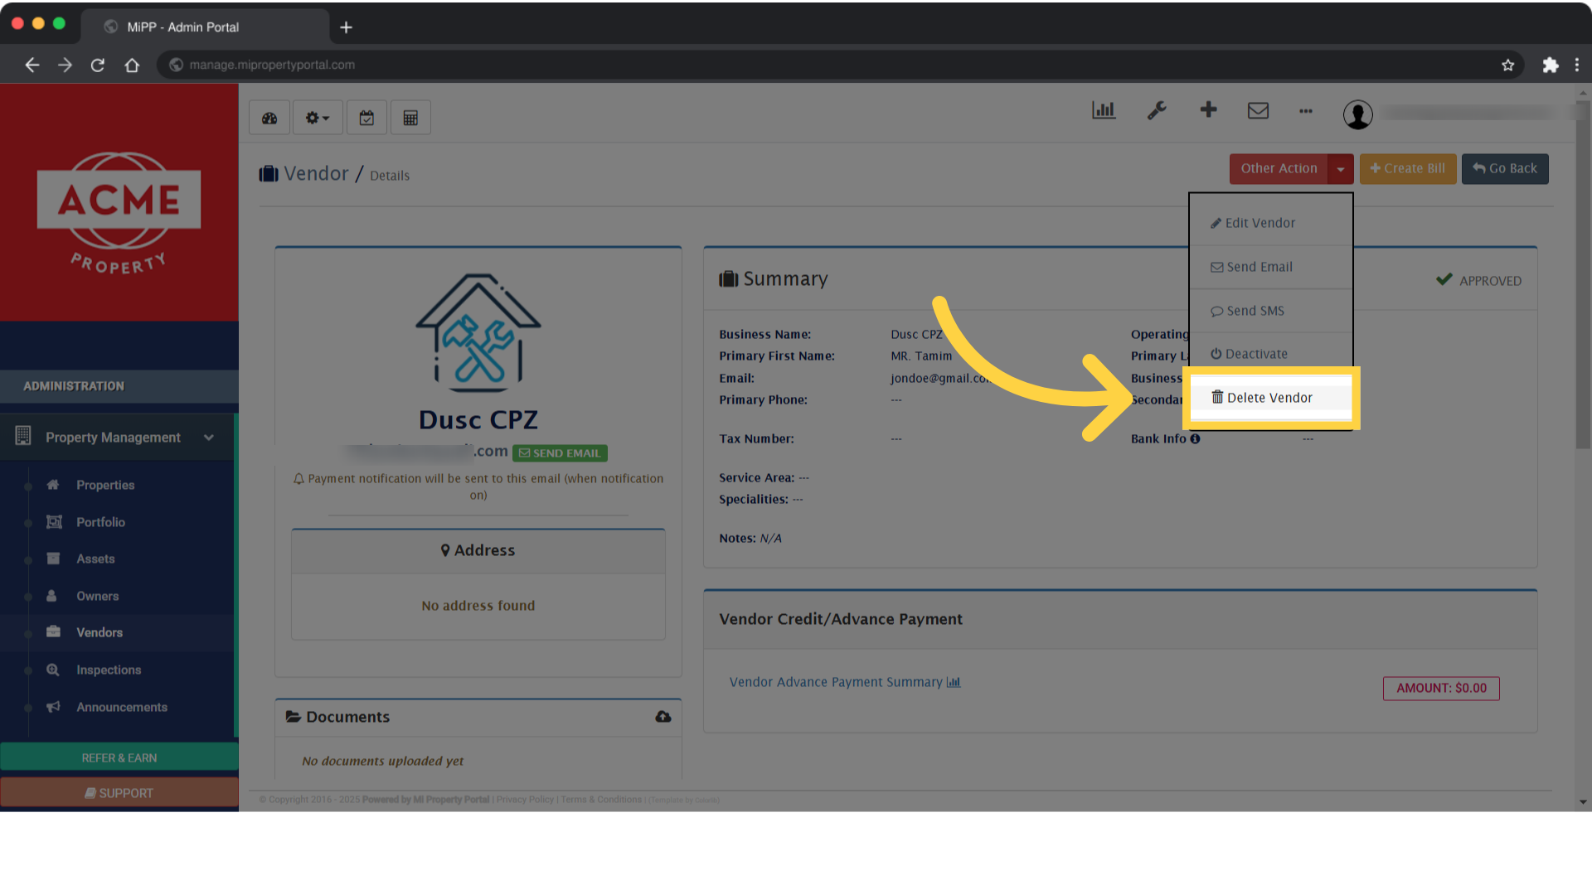The width and height of the screenshot is (1592, 895).
Task: Click the Create Bill button
Action: [x=1407, y=168]
